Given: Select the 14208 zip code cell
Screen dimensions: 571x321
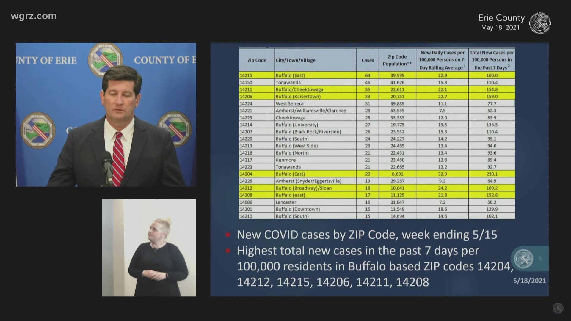Looking at the screenshot, I should (x=257, y=195).
